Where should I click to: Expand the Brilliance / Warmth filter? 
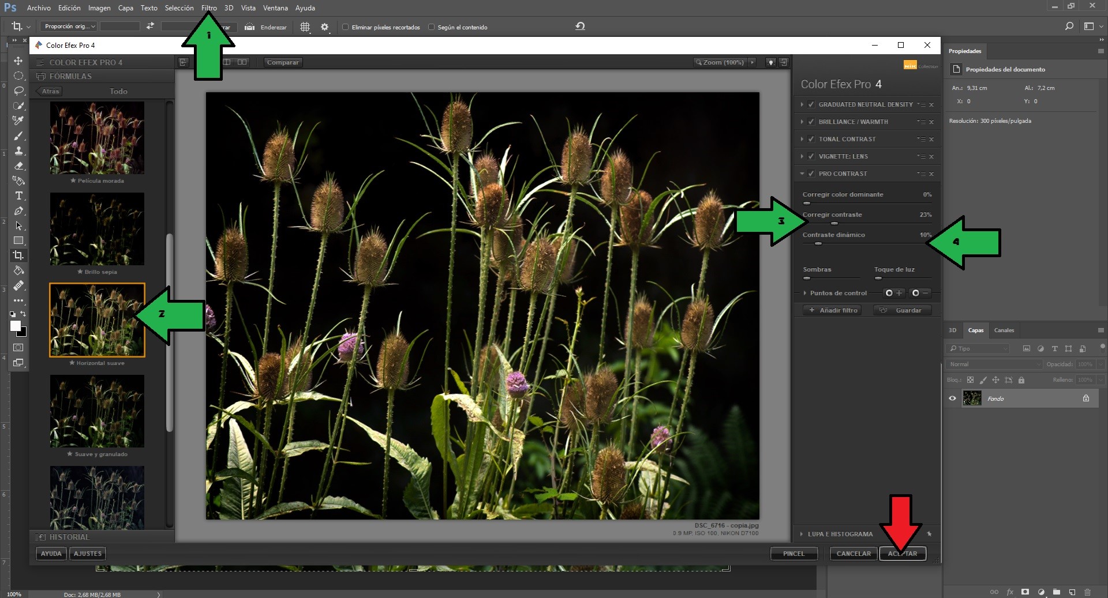pos(802,122)
